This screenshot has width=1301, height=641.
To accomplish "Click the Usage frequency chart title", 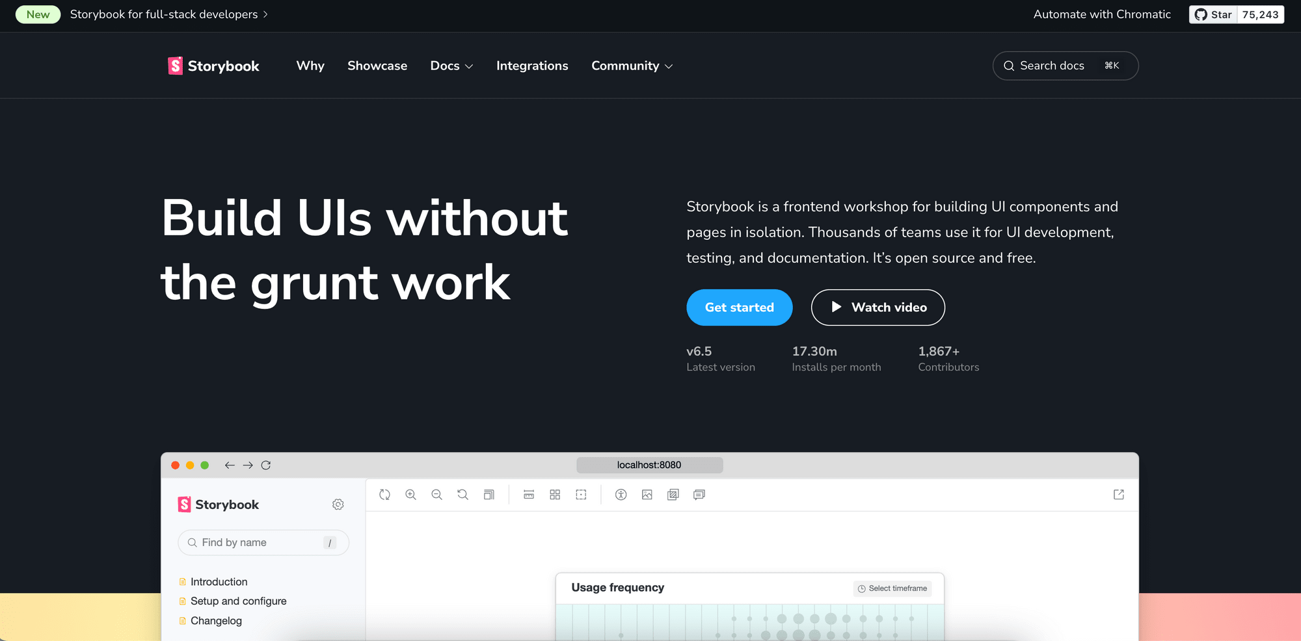I will (618, 588).
